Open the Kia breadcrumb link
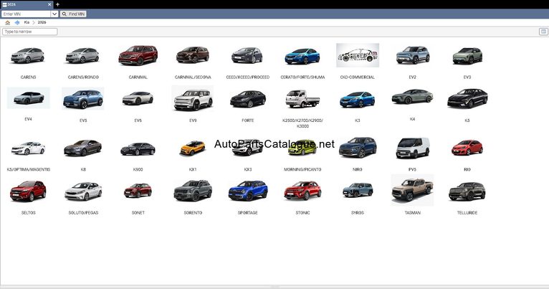The height and width of the screenshot is (289, 549). tap(27, 22)
